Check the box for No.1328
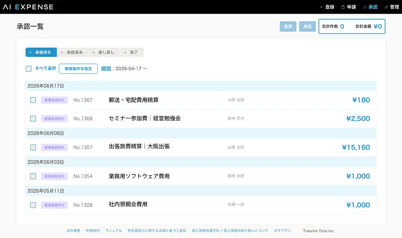 pyautogui.click(x=33, y=205)
